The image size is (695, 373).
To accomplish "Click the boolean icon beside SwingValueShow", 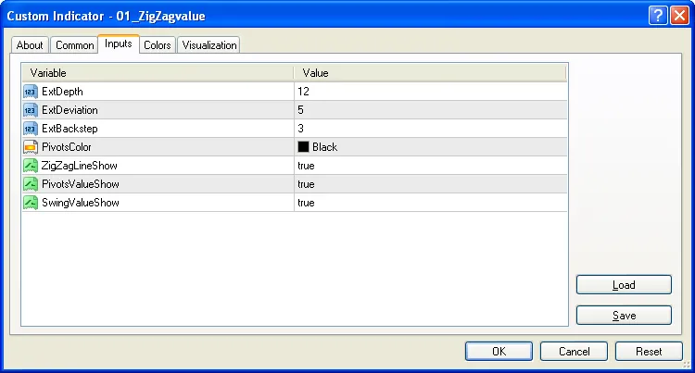I will 31,203.
